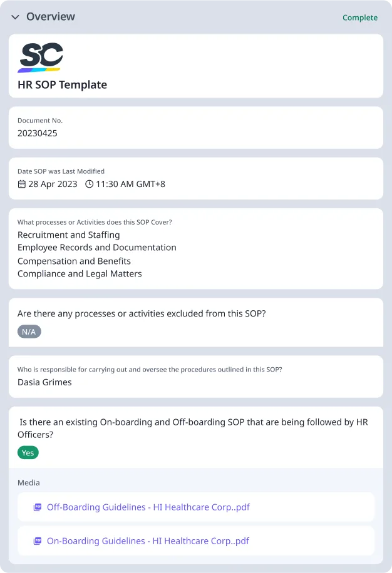The height and width of the screenshot is (573, 392).
Task: Click the calendar icon beside 28 Apr 2023
Action: 21,184
